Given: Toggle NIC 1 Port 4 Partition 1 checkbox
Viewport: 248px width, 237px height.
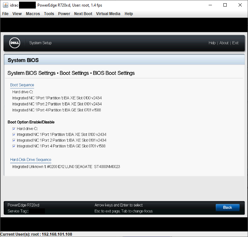Looking at the screenshot, I should coord(14,146).
